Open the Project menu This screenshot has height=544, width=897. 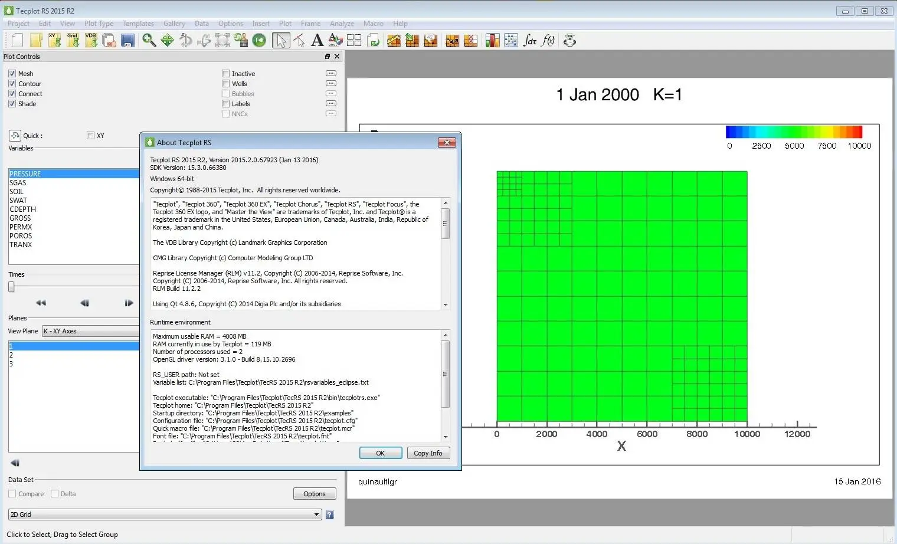click(x=18, y=24)
